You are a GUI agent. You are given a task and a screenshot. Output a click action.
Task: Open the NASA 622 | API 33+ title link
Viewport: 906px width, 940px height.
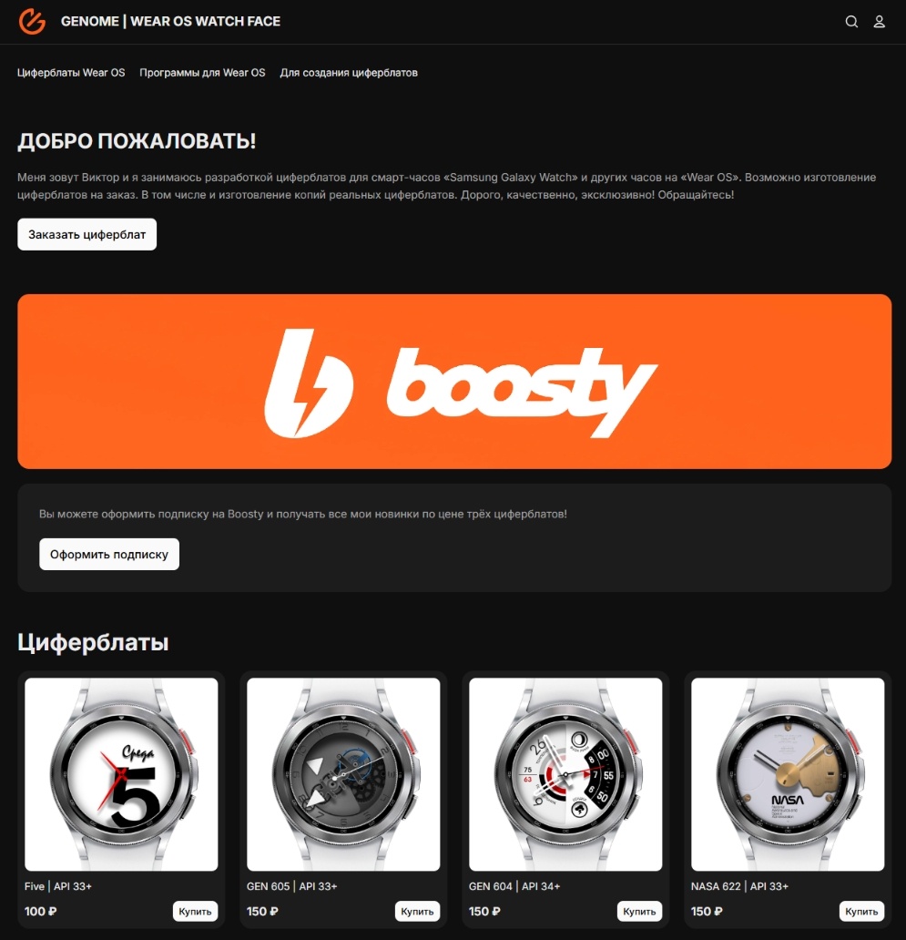pos(739,886)
